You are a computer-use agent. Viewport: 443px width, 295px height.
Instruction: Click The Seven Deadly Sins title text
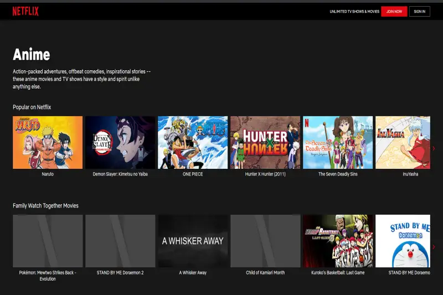click(x=338, y=174)
